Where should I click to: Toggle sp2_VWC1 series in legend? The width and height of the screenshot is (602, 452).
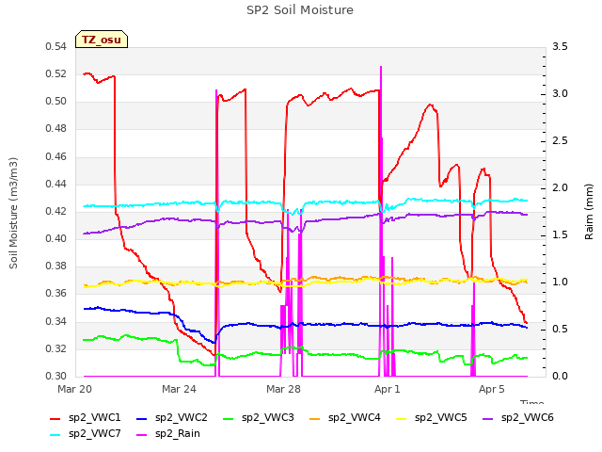tap(86, 418)
